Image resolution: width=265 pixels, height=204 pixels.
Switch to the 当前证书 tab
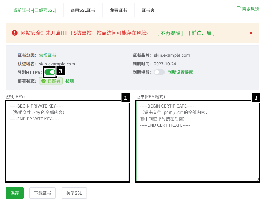(x=34, y=10)
